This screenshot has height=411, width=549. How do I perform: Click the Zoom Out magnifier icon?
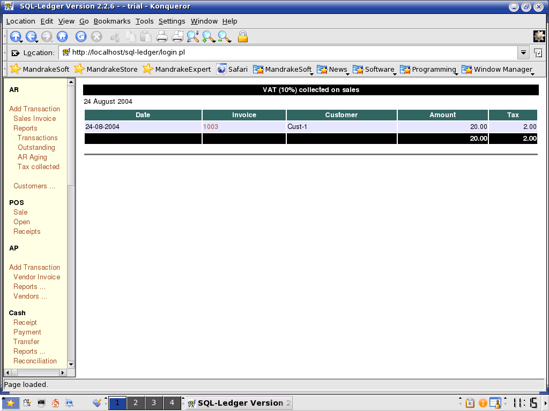(224, 36)
